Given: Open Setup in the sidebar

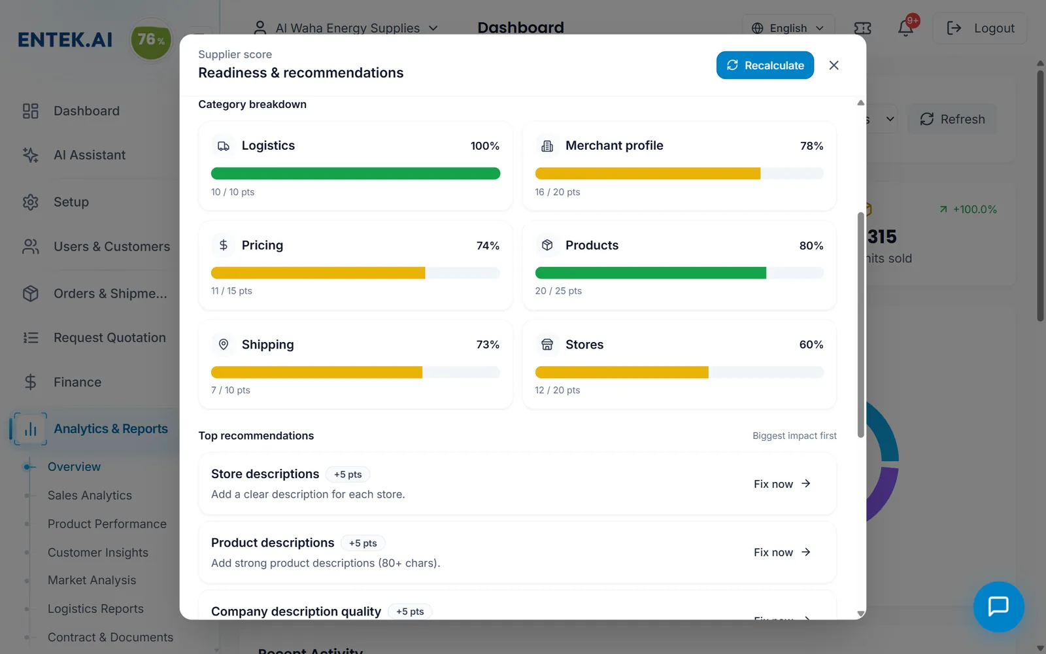Looking at the screenshot, I should coord(71,202).
